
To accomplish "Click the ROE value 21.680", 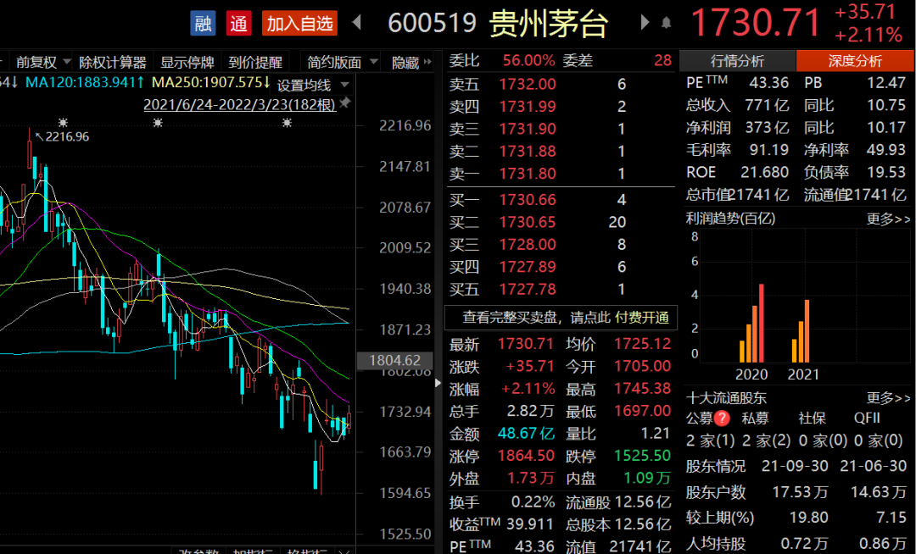I will 765,172.
